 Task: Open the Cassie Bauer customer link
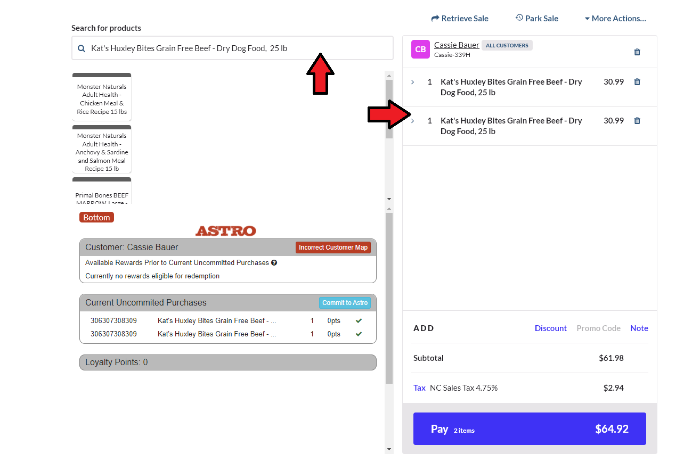click(x=457, y=45)
